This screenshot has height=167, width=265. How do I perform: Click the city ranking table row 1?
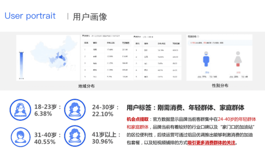(x=158, y=50)
